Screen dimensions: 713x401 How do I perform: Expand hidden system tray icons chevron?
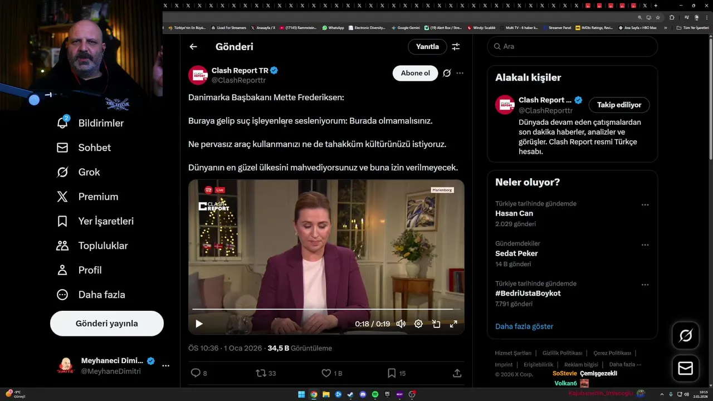click(x=662, y=394)
